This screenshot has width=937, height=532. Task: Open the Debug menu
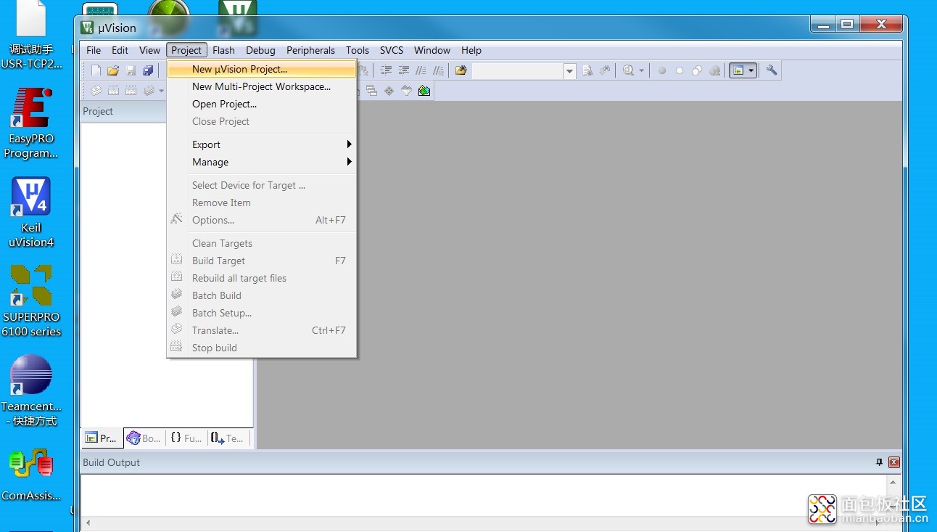click(260, 50)
